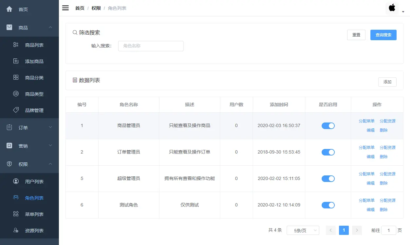Click 权限 in the breadcrumb
The width and height of the screenshot is (410, 245).
coord(96,8)
